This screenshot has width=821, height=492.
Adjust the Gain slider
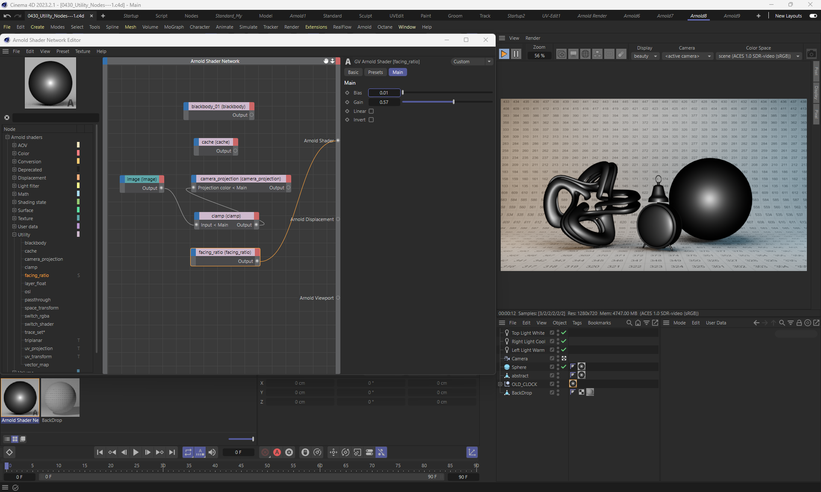point(453,102)
